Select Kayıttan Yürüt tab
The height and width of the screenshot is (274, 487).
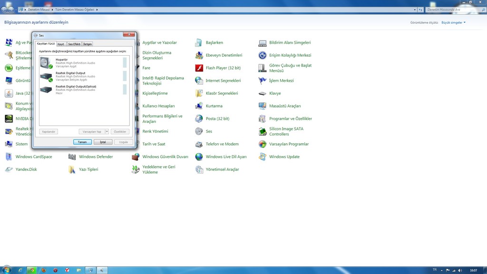click(x=46, y=44)
